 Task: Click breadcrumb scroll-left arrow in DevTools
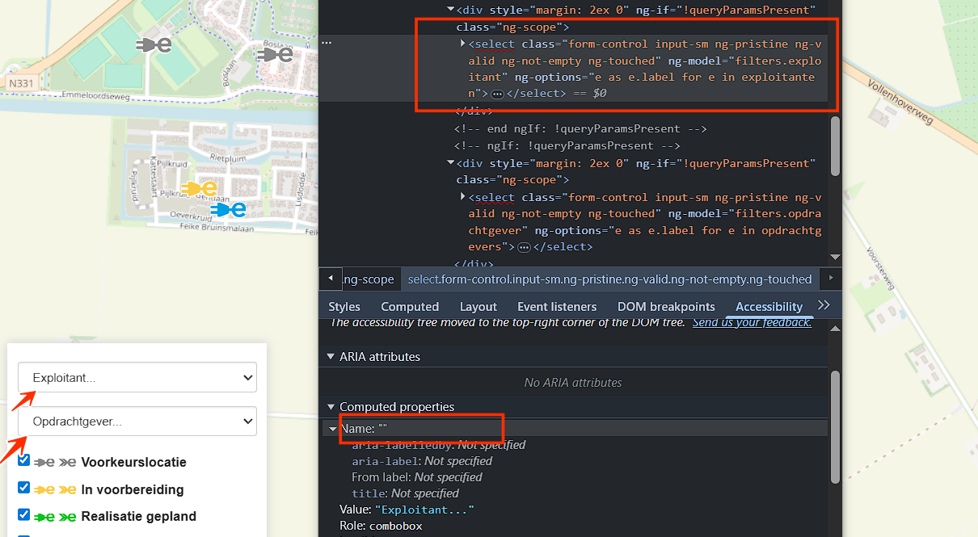click(330, 279)
